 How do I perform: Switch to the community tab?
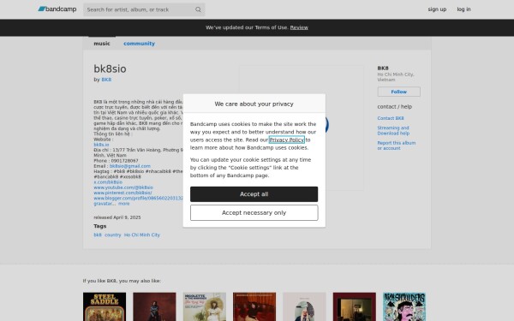coord(139,44)
